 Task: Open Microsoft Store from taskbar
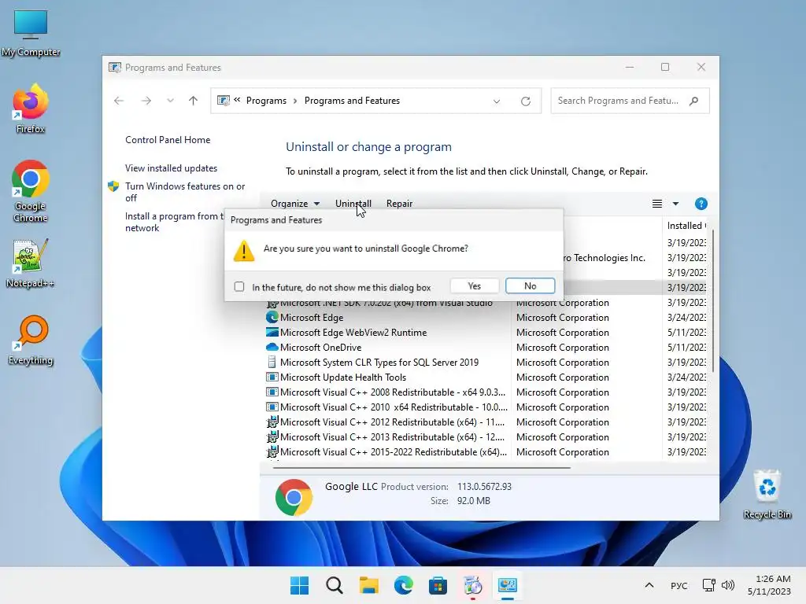coord(438,585)
